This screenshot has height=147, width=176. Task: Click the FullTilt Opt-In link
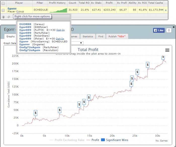pos(61,30)
